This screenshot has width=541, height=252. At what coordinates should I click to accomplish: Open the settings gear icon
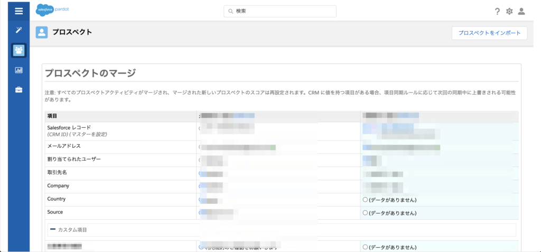pos(509,12)
